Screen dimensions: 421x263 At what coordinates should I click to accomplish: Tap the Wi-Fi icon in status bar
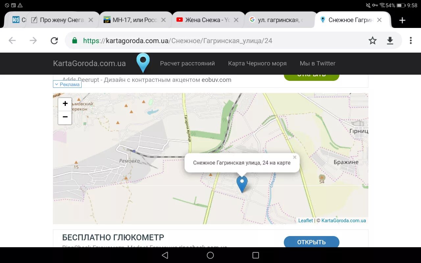pos(382,5)
